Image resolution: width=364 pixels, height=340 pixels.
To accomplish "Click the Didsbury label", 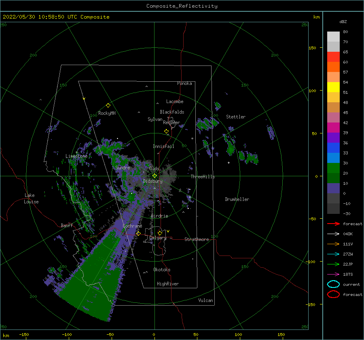I will point(152,181).
